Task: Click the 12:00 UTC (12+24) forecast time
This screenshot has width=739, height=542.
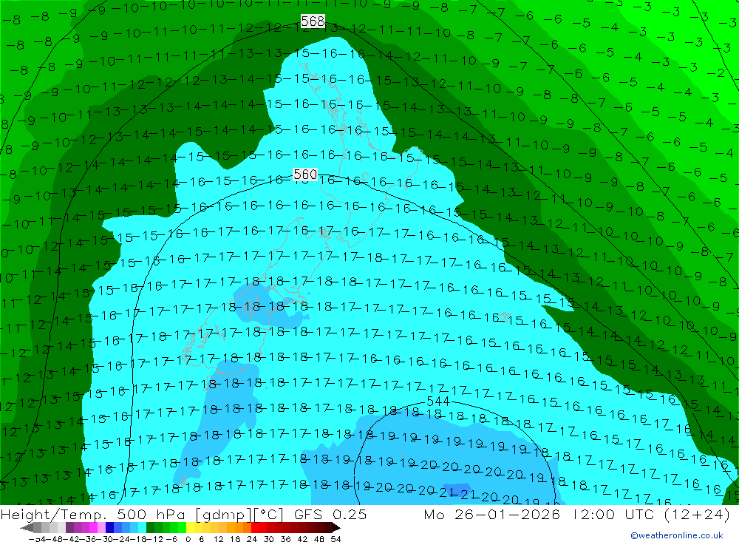Action: pyautogui.click(x=651, y=514)
